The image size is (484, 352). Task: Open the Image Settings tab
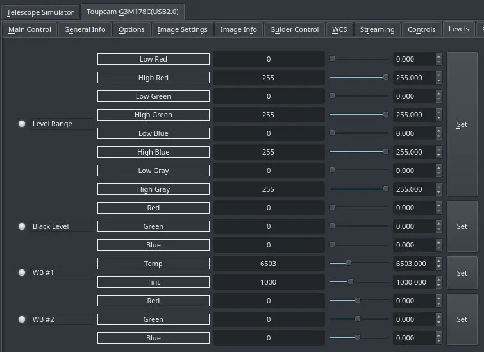click(183, 29)
